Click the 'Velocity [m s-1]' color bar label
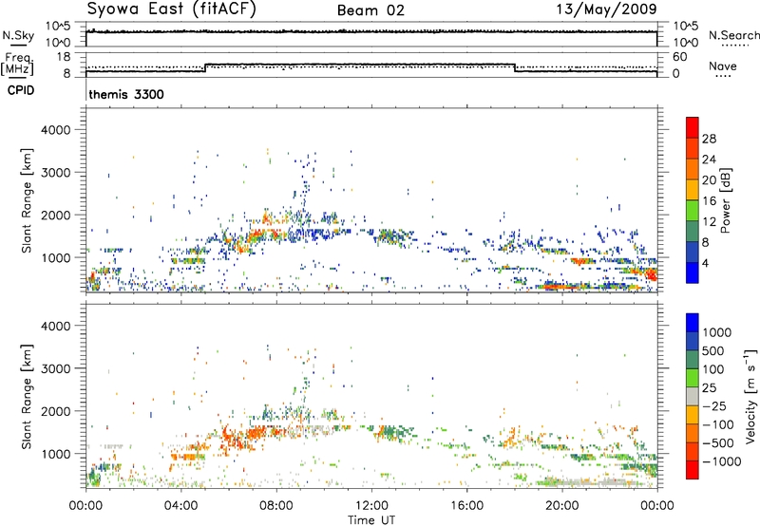 (x=750, y=396)
